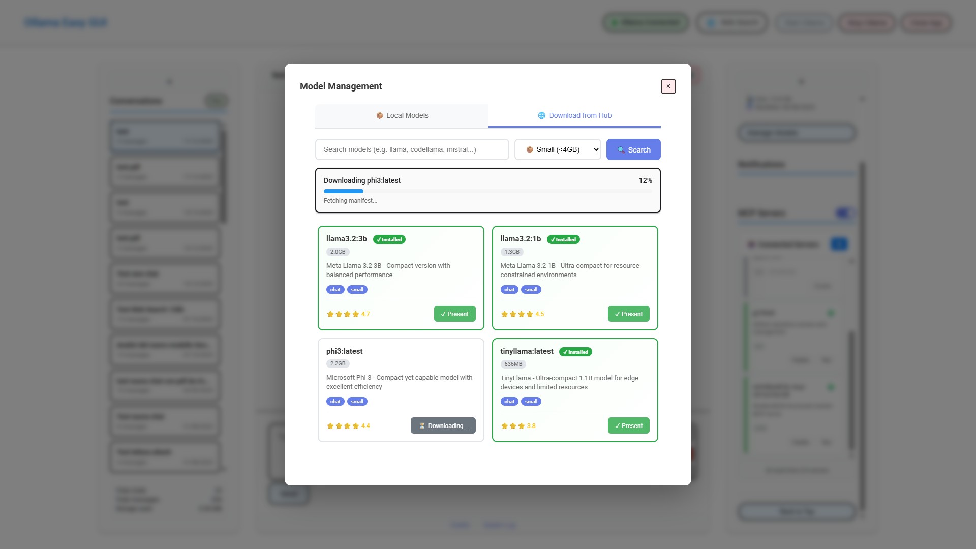
Task: Click the Installed badge on llama3.2:3b
Action: 389,239
